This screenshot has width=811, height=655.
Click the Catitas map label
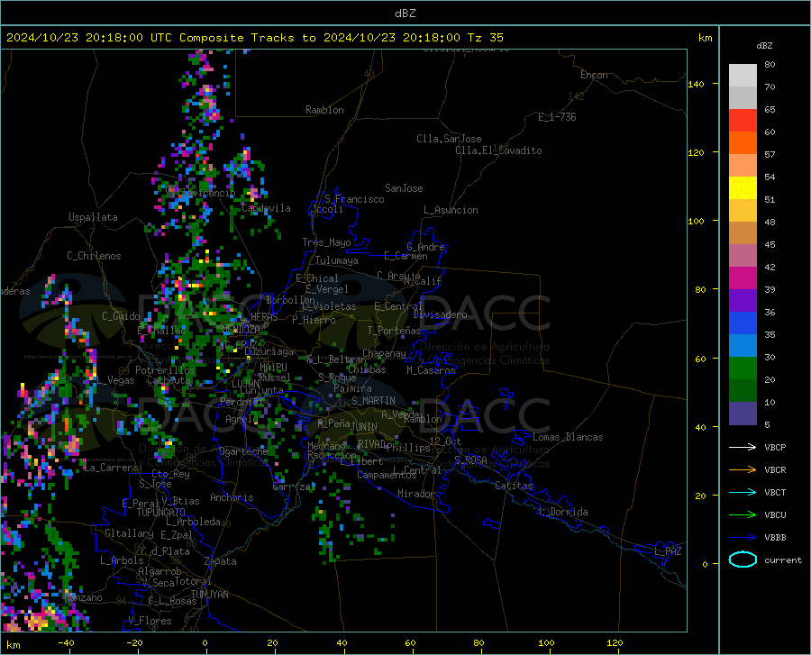click(514, 486)
